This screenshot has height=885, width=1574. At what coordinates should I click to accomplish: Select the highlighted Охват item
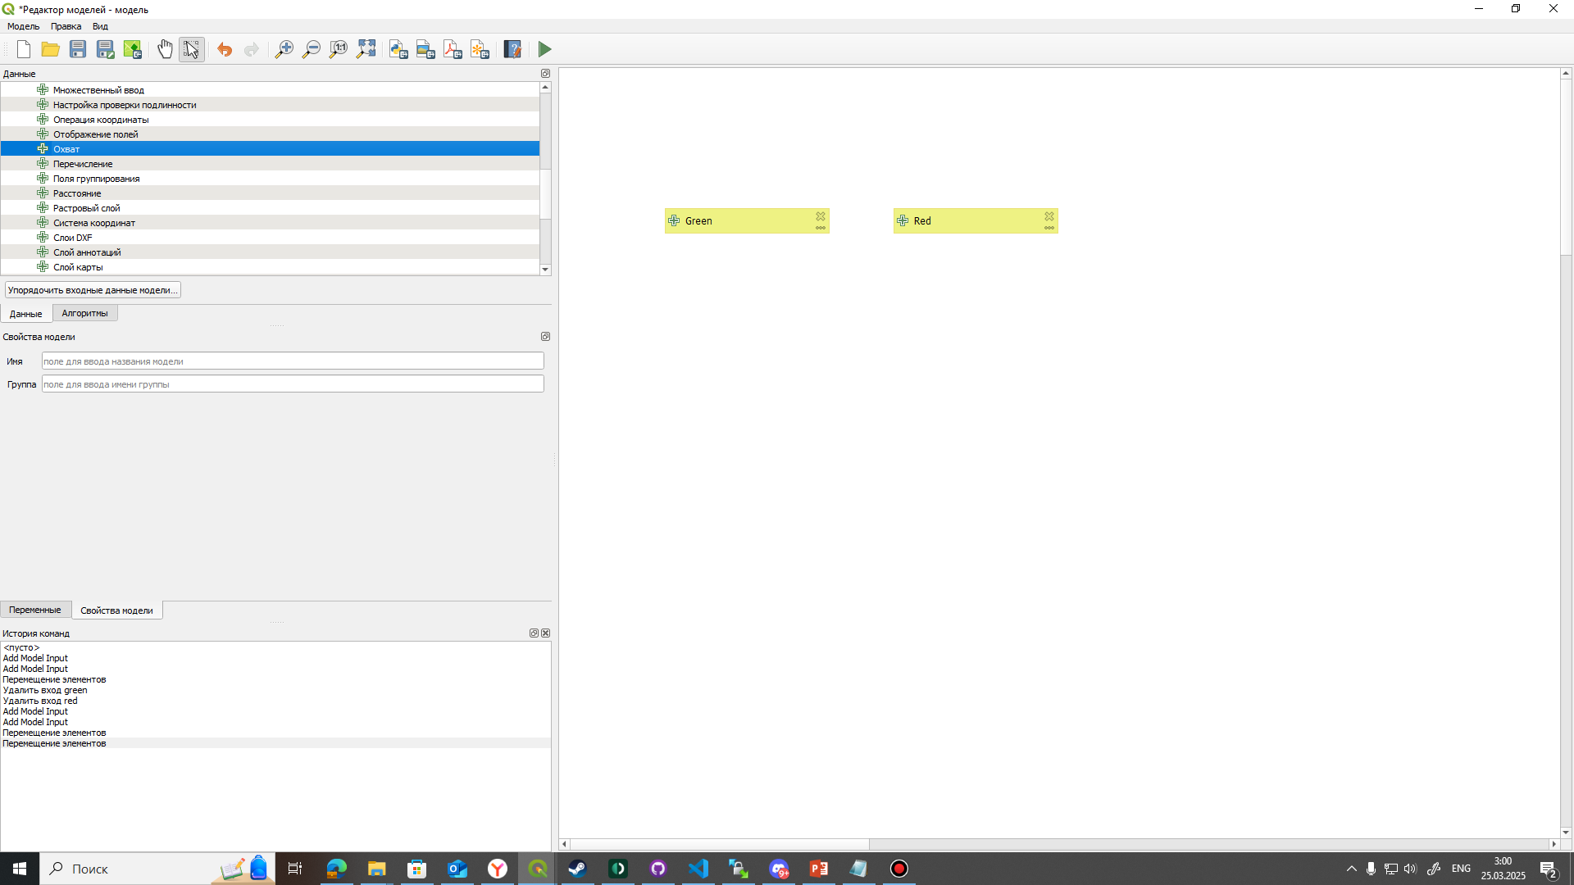[x=270, y=149]
